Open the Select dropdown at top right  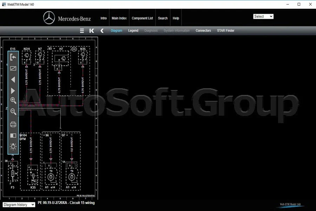(x=263, y=17)
